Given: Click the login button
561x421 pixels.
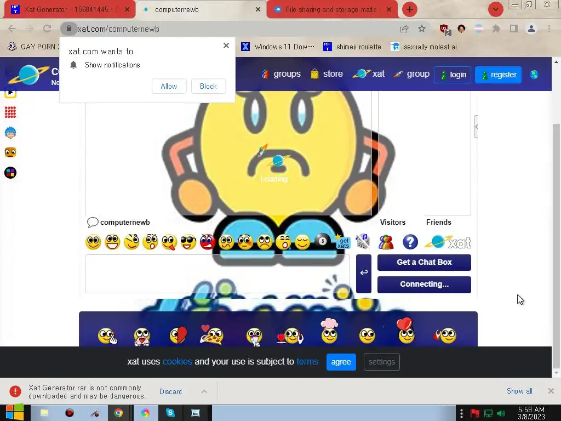Looking at the screenshot, I should coord(453,75).
